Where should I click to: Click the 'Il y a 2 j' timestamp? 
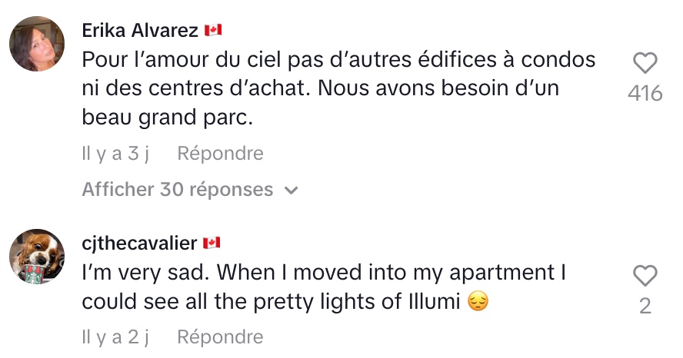pos(115,336)
